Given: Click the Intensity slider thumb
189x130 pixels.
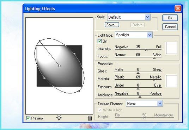Looking at the screenshot, I should pyautogui.click(x=146, y=50).
